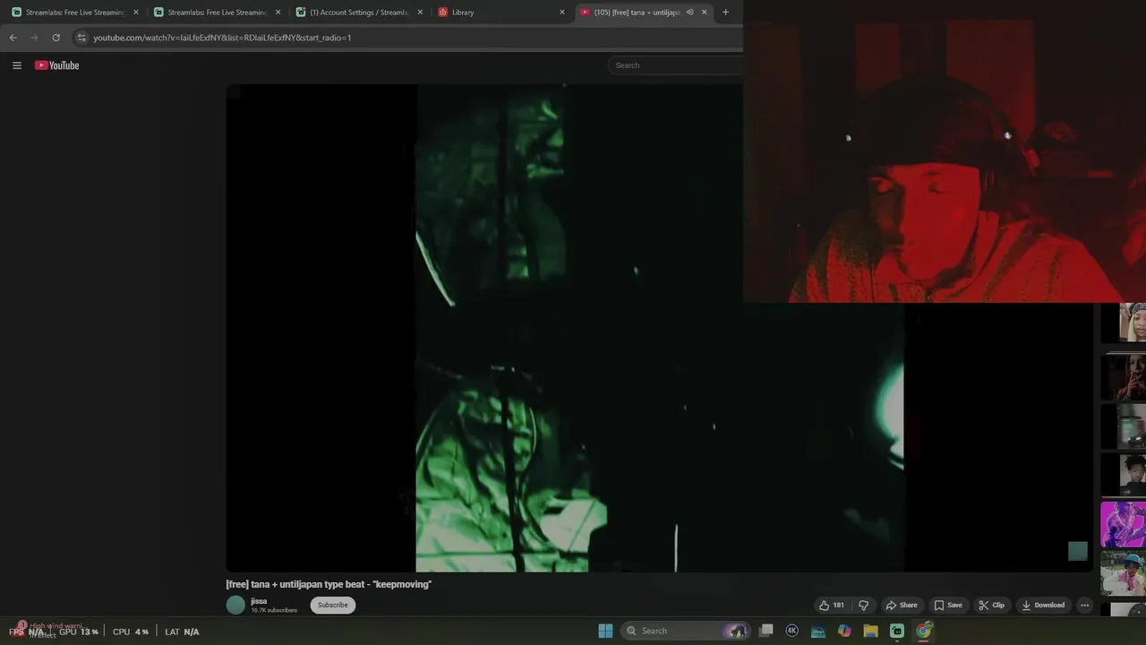Mute the tab using its speaker icon
Image resolution: width=1146 pixels, height=645 pixels.
[x=689, y=13]
